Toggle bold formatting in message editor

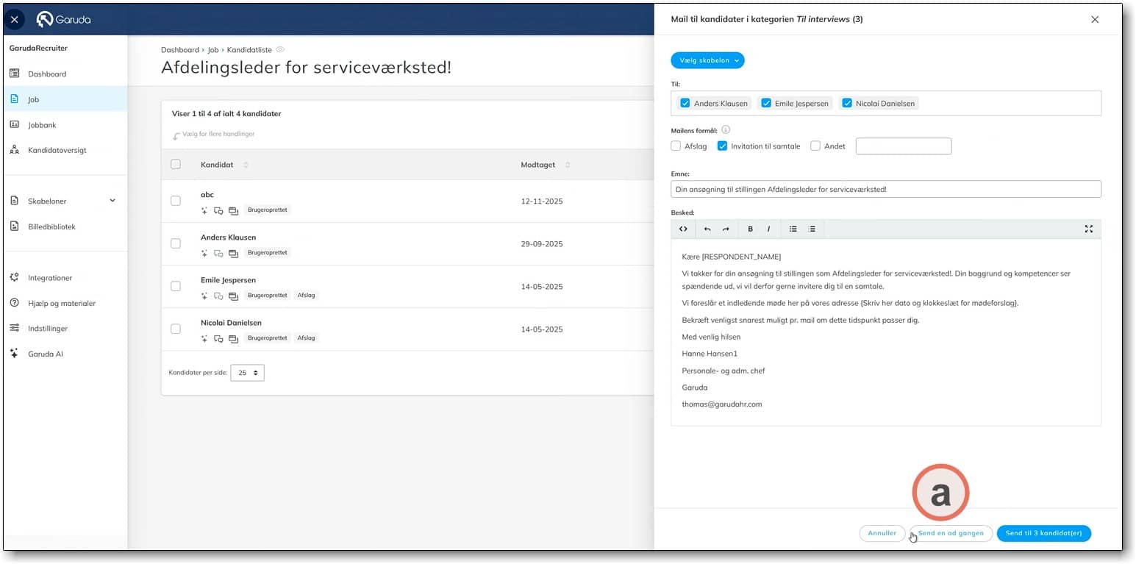(750, 229)
